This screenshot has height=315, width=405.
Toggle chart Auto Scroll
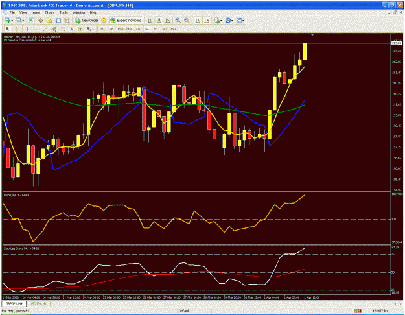[x=198, y=20]
